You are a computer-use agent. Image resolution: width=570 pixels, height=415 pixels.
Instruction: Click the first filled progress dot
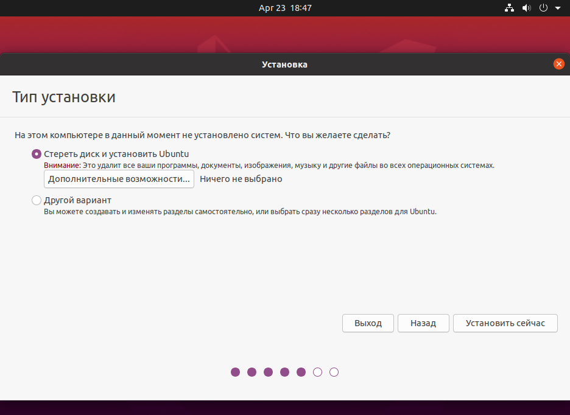pyautogui.click(x=235, y=372)
